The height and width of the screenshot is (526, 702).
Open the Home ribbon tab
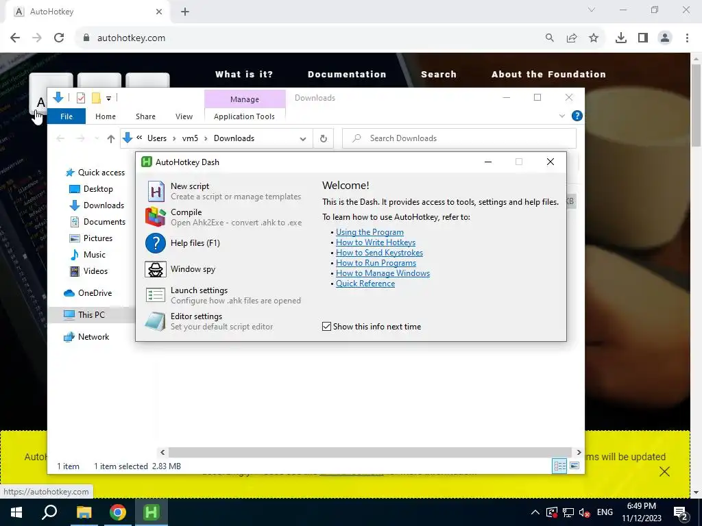click(x=106, y=116)
